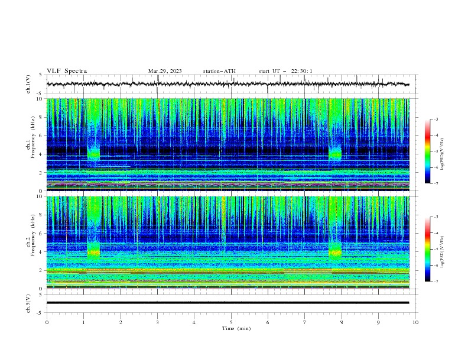Click the "0" tick label on the time axis
This screenshot has height=362, width=468.
pos(47,322)
